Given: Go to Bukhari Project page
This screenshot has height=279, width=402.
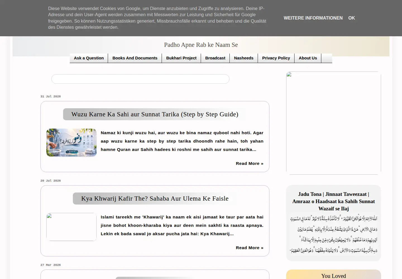Looking at the screenshot, I should click(181, 58).
